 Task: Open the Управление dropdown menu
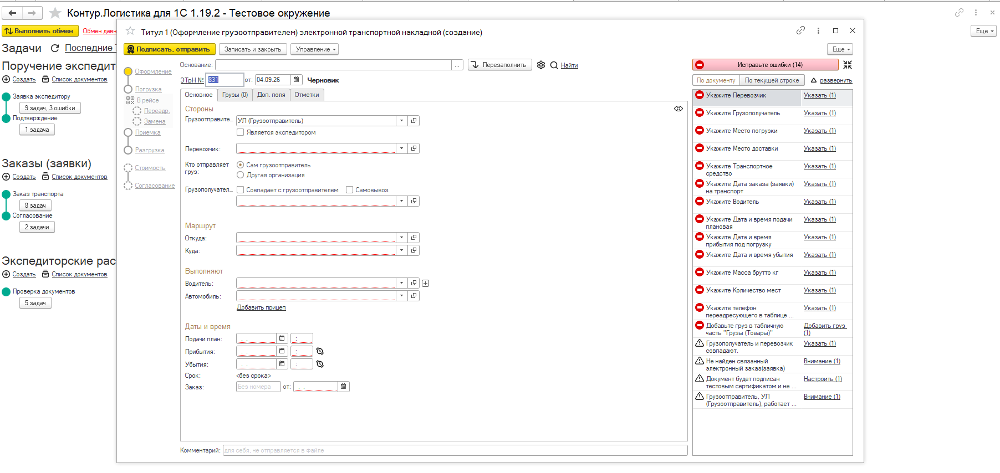click(314, 49)
